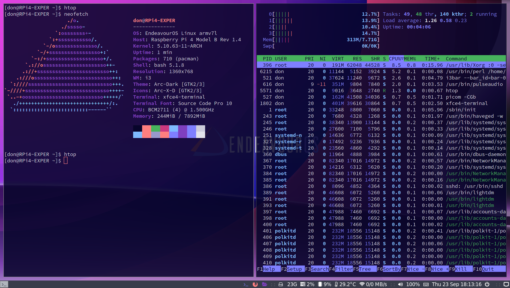Sort by the TIME+ column header
Image resolution: width=510 pixels, height=288 pixels.
coord(432,58)
